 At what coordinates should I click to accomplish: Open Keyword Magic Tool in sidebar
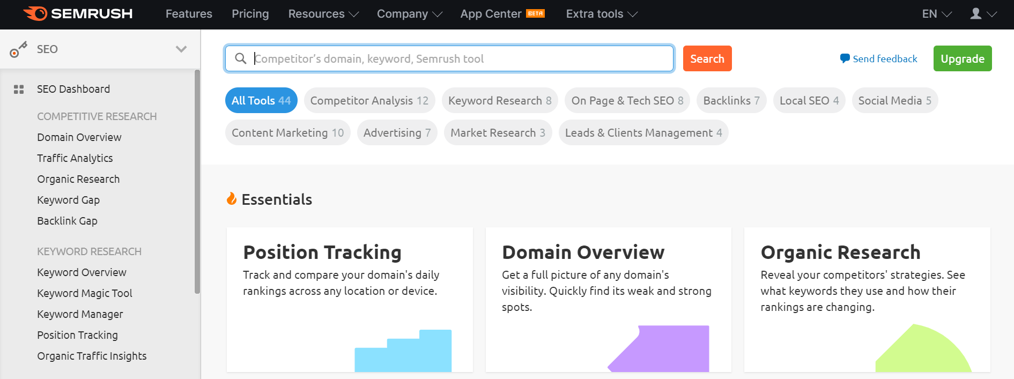(85, 293)
